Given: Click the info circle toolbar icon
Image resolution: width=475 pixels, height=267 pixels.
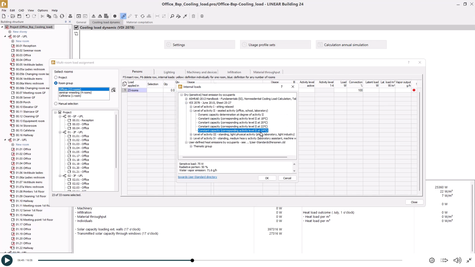Looking at the screenshot, I should click(x=202, y=16).
